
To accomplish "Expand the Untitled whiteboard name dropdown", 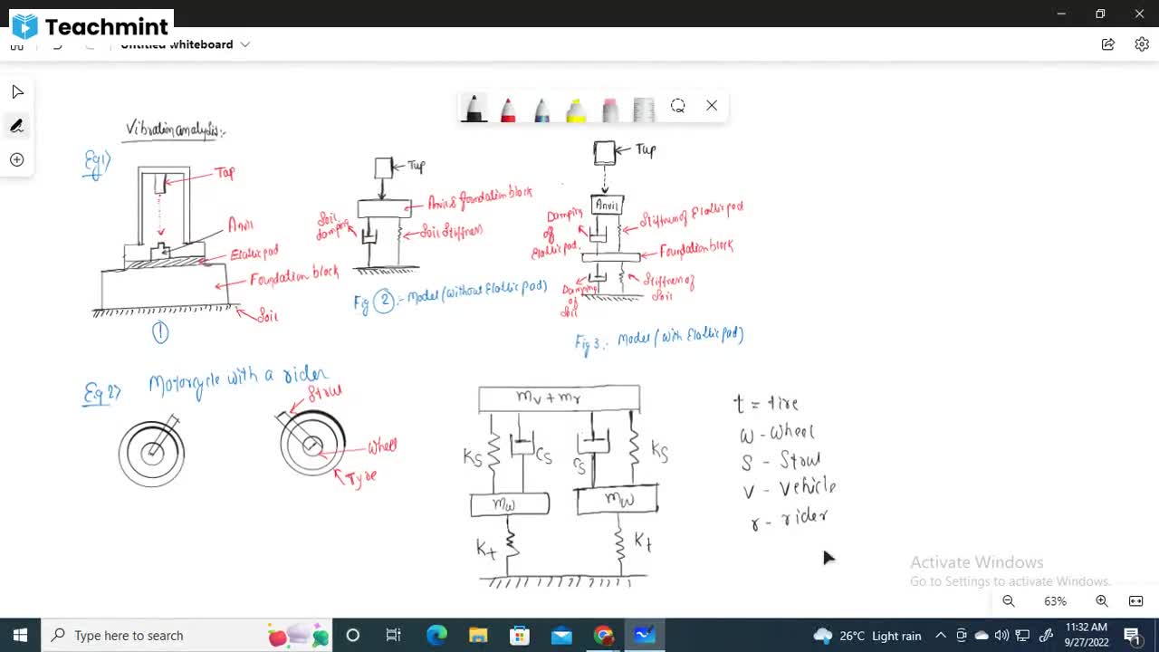I will coord(245,44).
